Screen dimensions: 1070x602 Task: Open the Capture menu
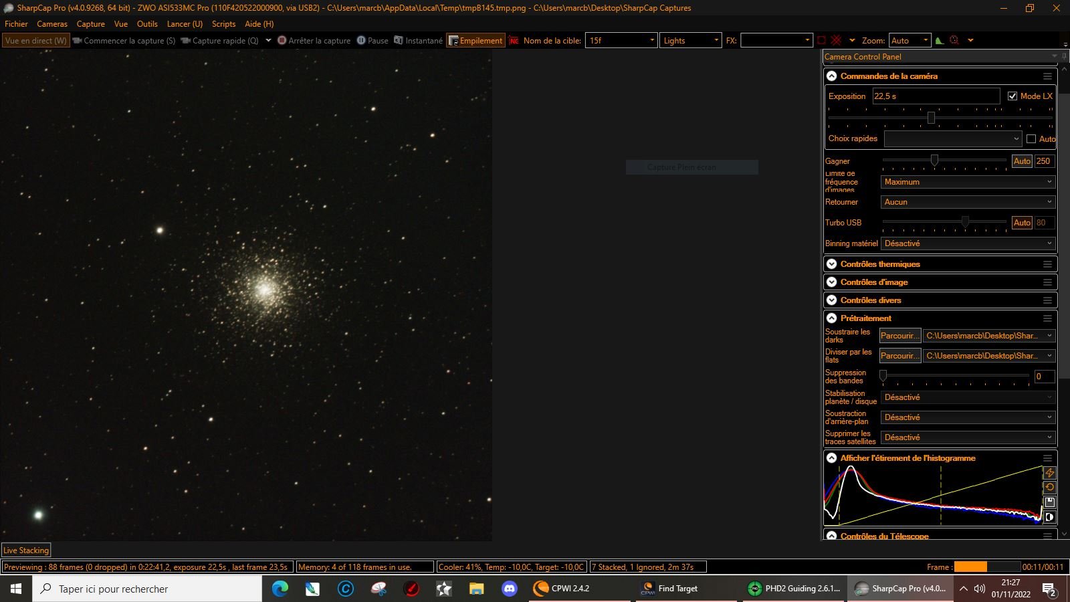90,24
